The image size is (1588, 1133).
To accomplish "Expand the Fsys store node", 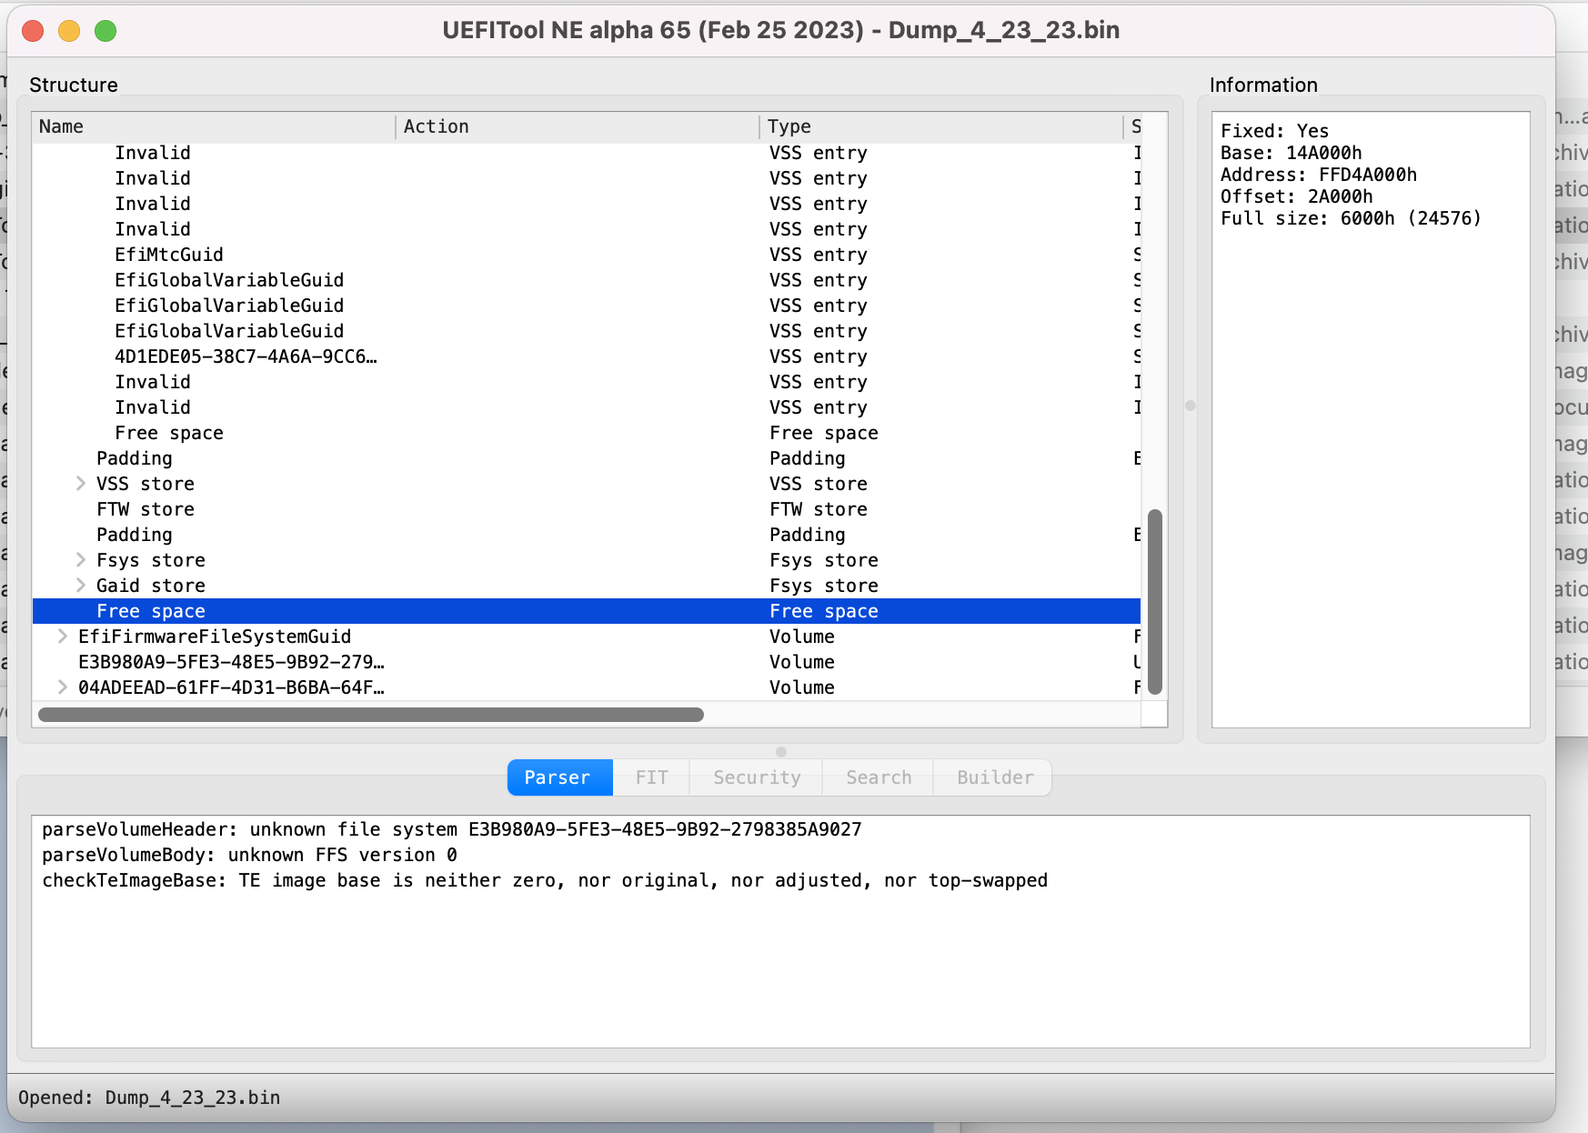I will 81,560.
